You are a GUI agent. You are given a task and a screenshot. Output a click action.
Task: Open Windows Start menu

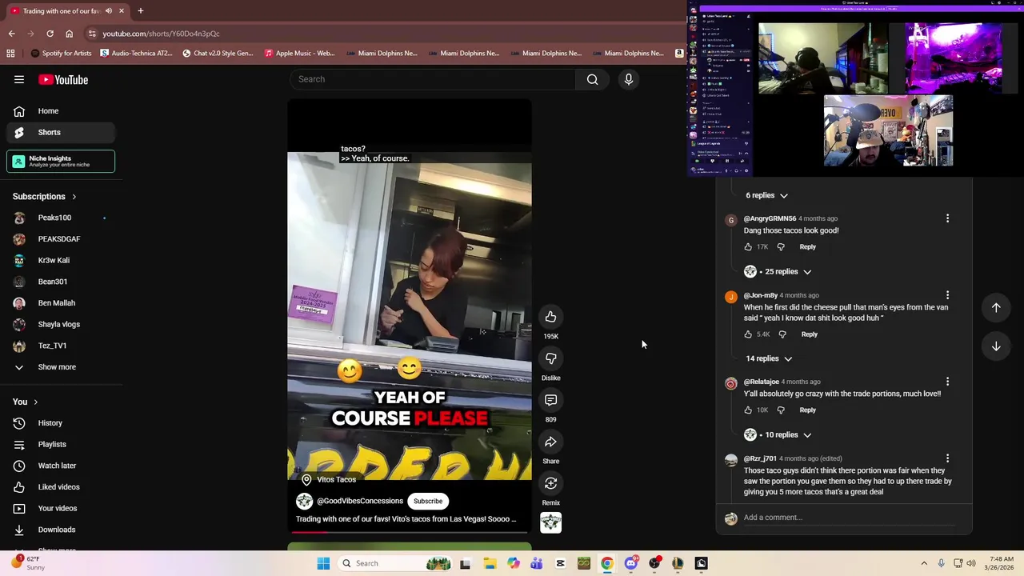[x=323, y=563]
